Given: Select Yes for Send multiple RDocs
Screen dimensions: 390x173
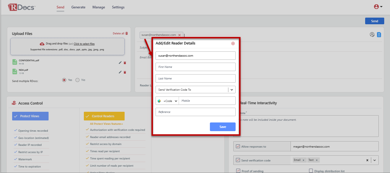Looking at the screenshot, I should [x=64, y=80].
